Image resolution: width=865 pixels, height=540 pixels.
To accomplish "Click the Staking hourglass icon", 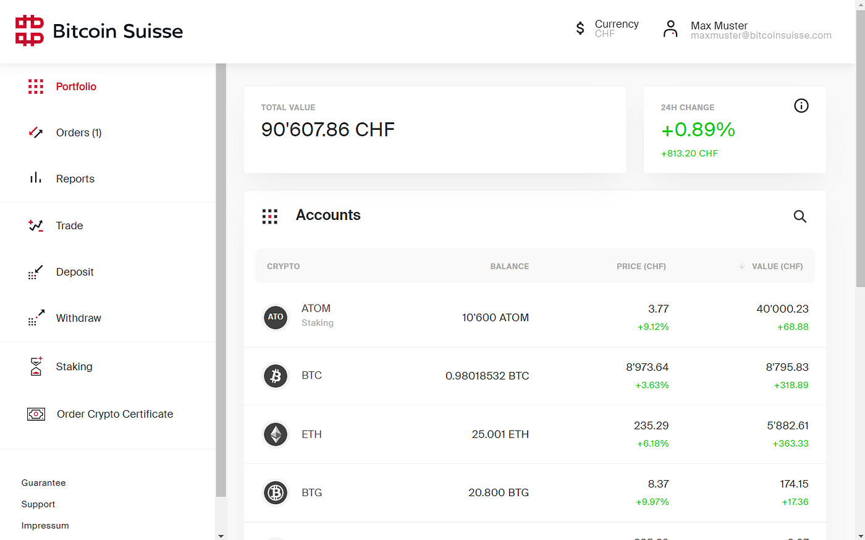I will pyautogui.click(x=36, y=366).
